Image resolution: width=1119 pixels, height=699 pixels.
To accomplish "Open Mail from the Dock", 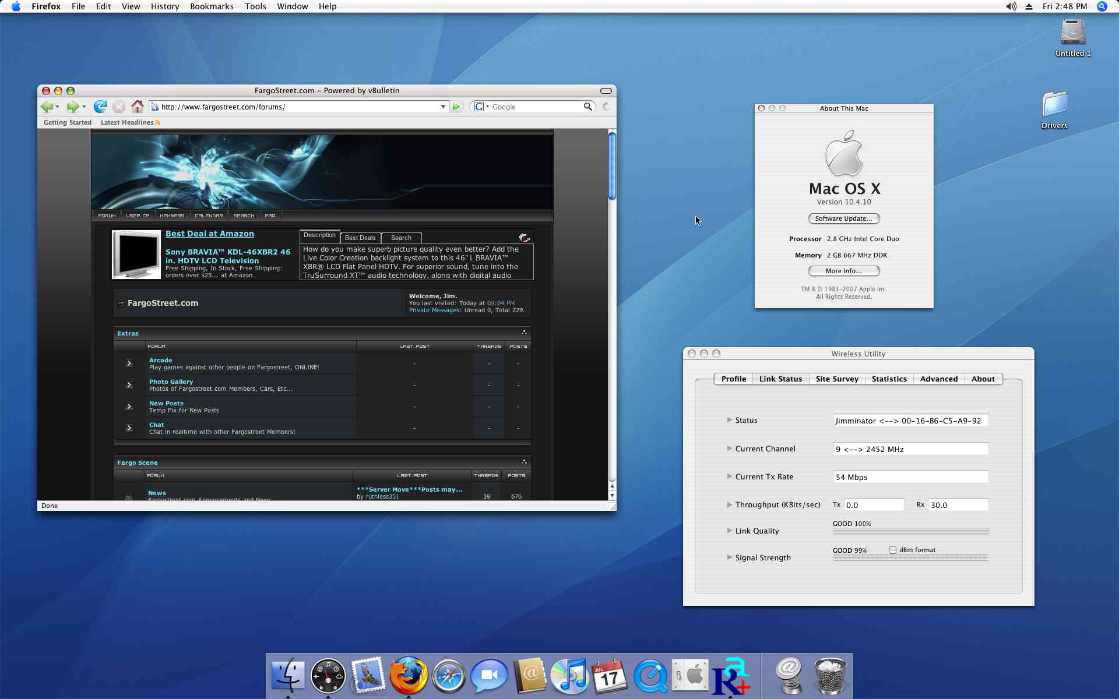I will click(368, 676).
